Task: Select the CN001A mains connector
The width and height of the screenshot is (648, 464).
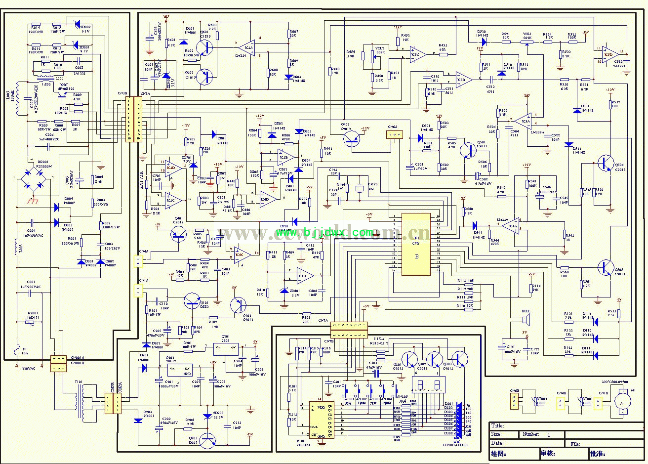Action: [59, 360]
